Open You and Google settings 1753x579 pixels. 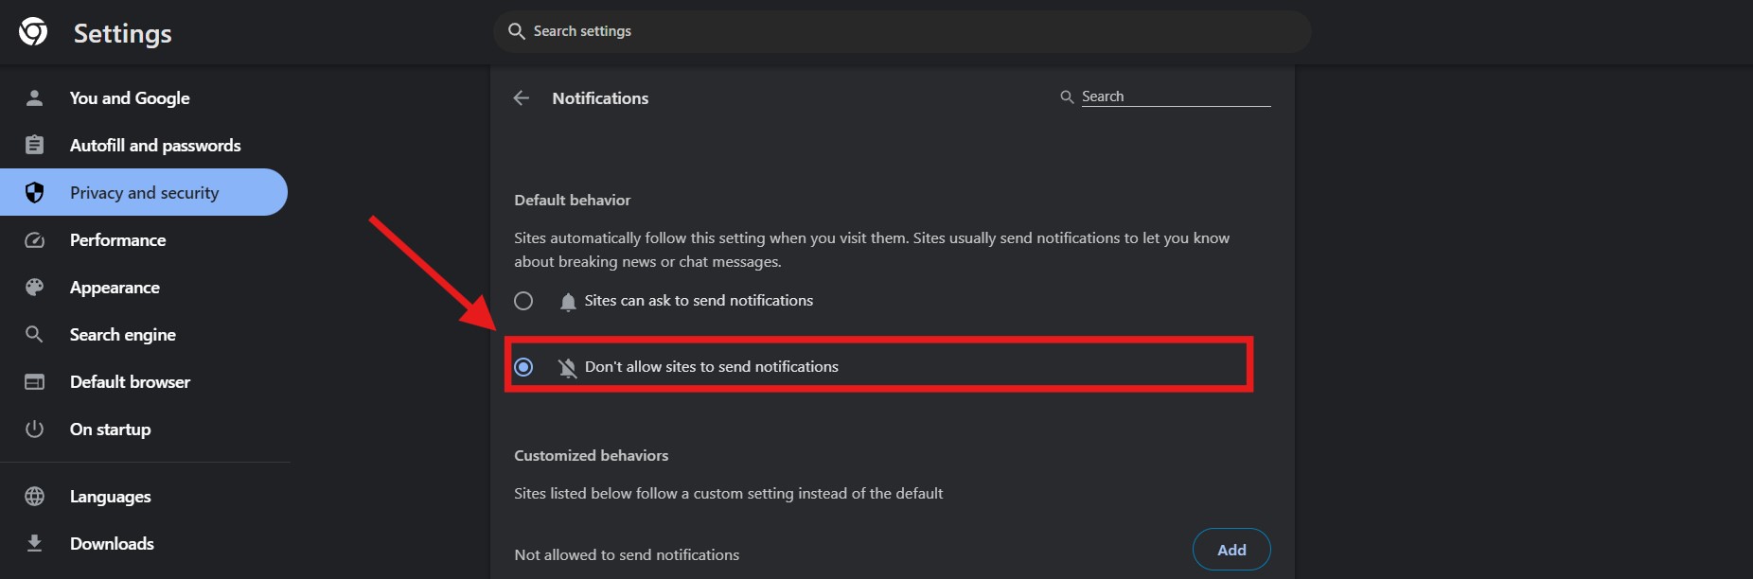144,97
